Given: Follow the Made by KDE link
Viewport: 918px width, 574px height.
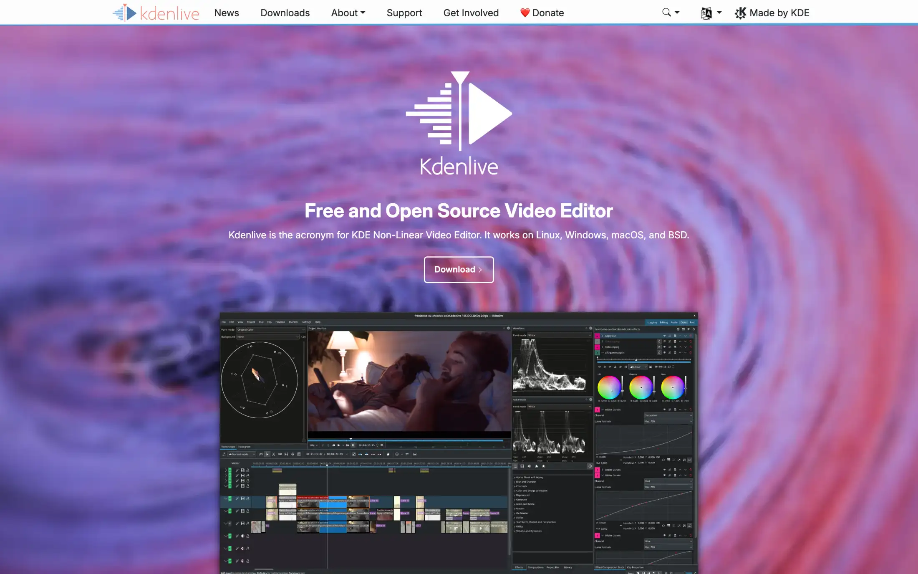Looking at the screenshot, I should [772, 13].
